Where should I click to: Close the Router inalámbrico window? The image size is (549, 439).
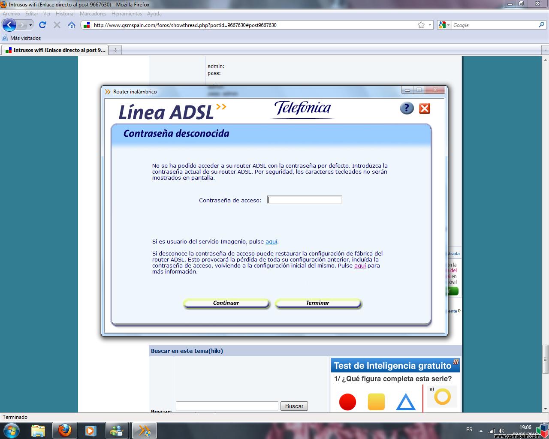(435, 90)
